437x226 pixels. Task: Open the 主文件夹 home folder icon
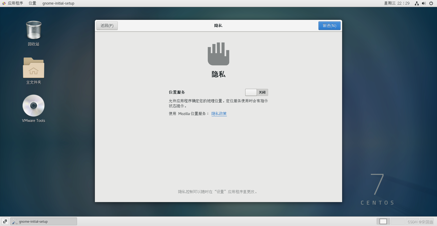(34, 68)
